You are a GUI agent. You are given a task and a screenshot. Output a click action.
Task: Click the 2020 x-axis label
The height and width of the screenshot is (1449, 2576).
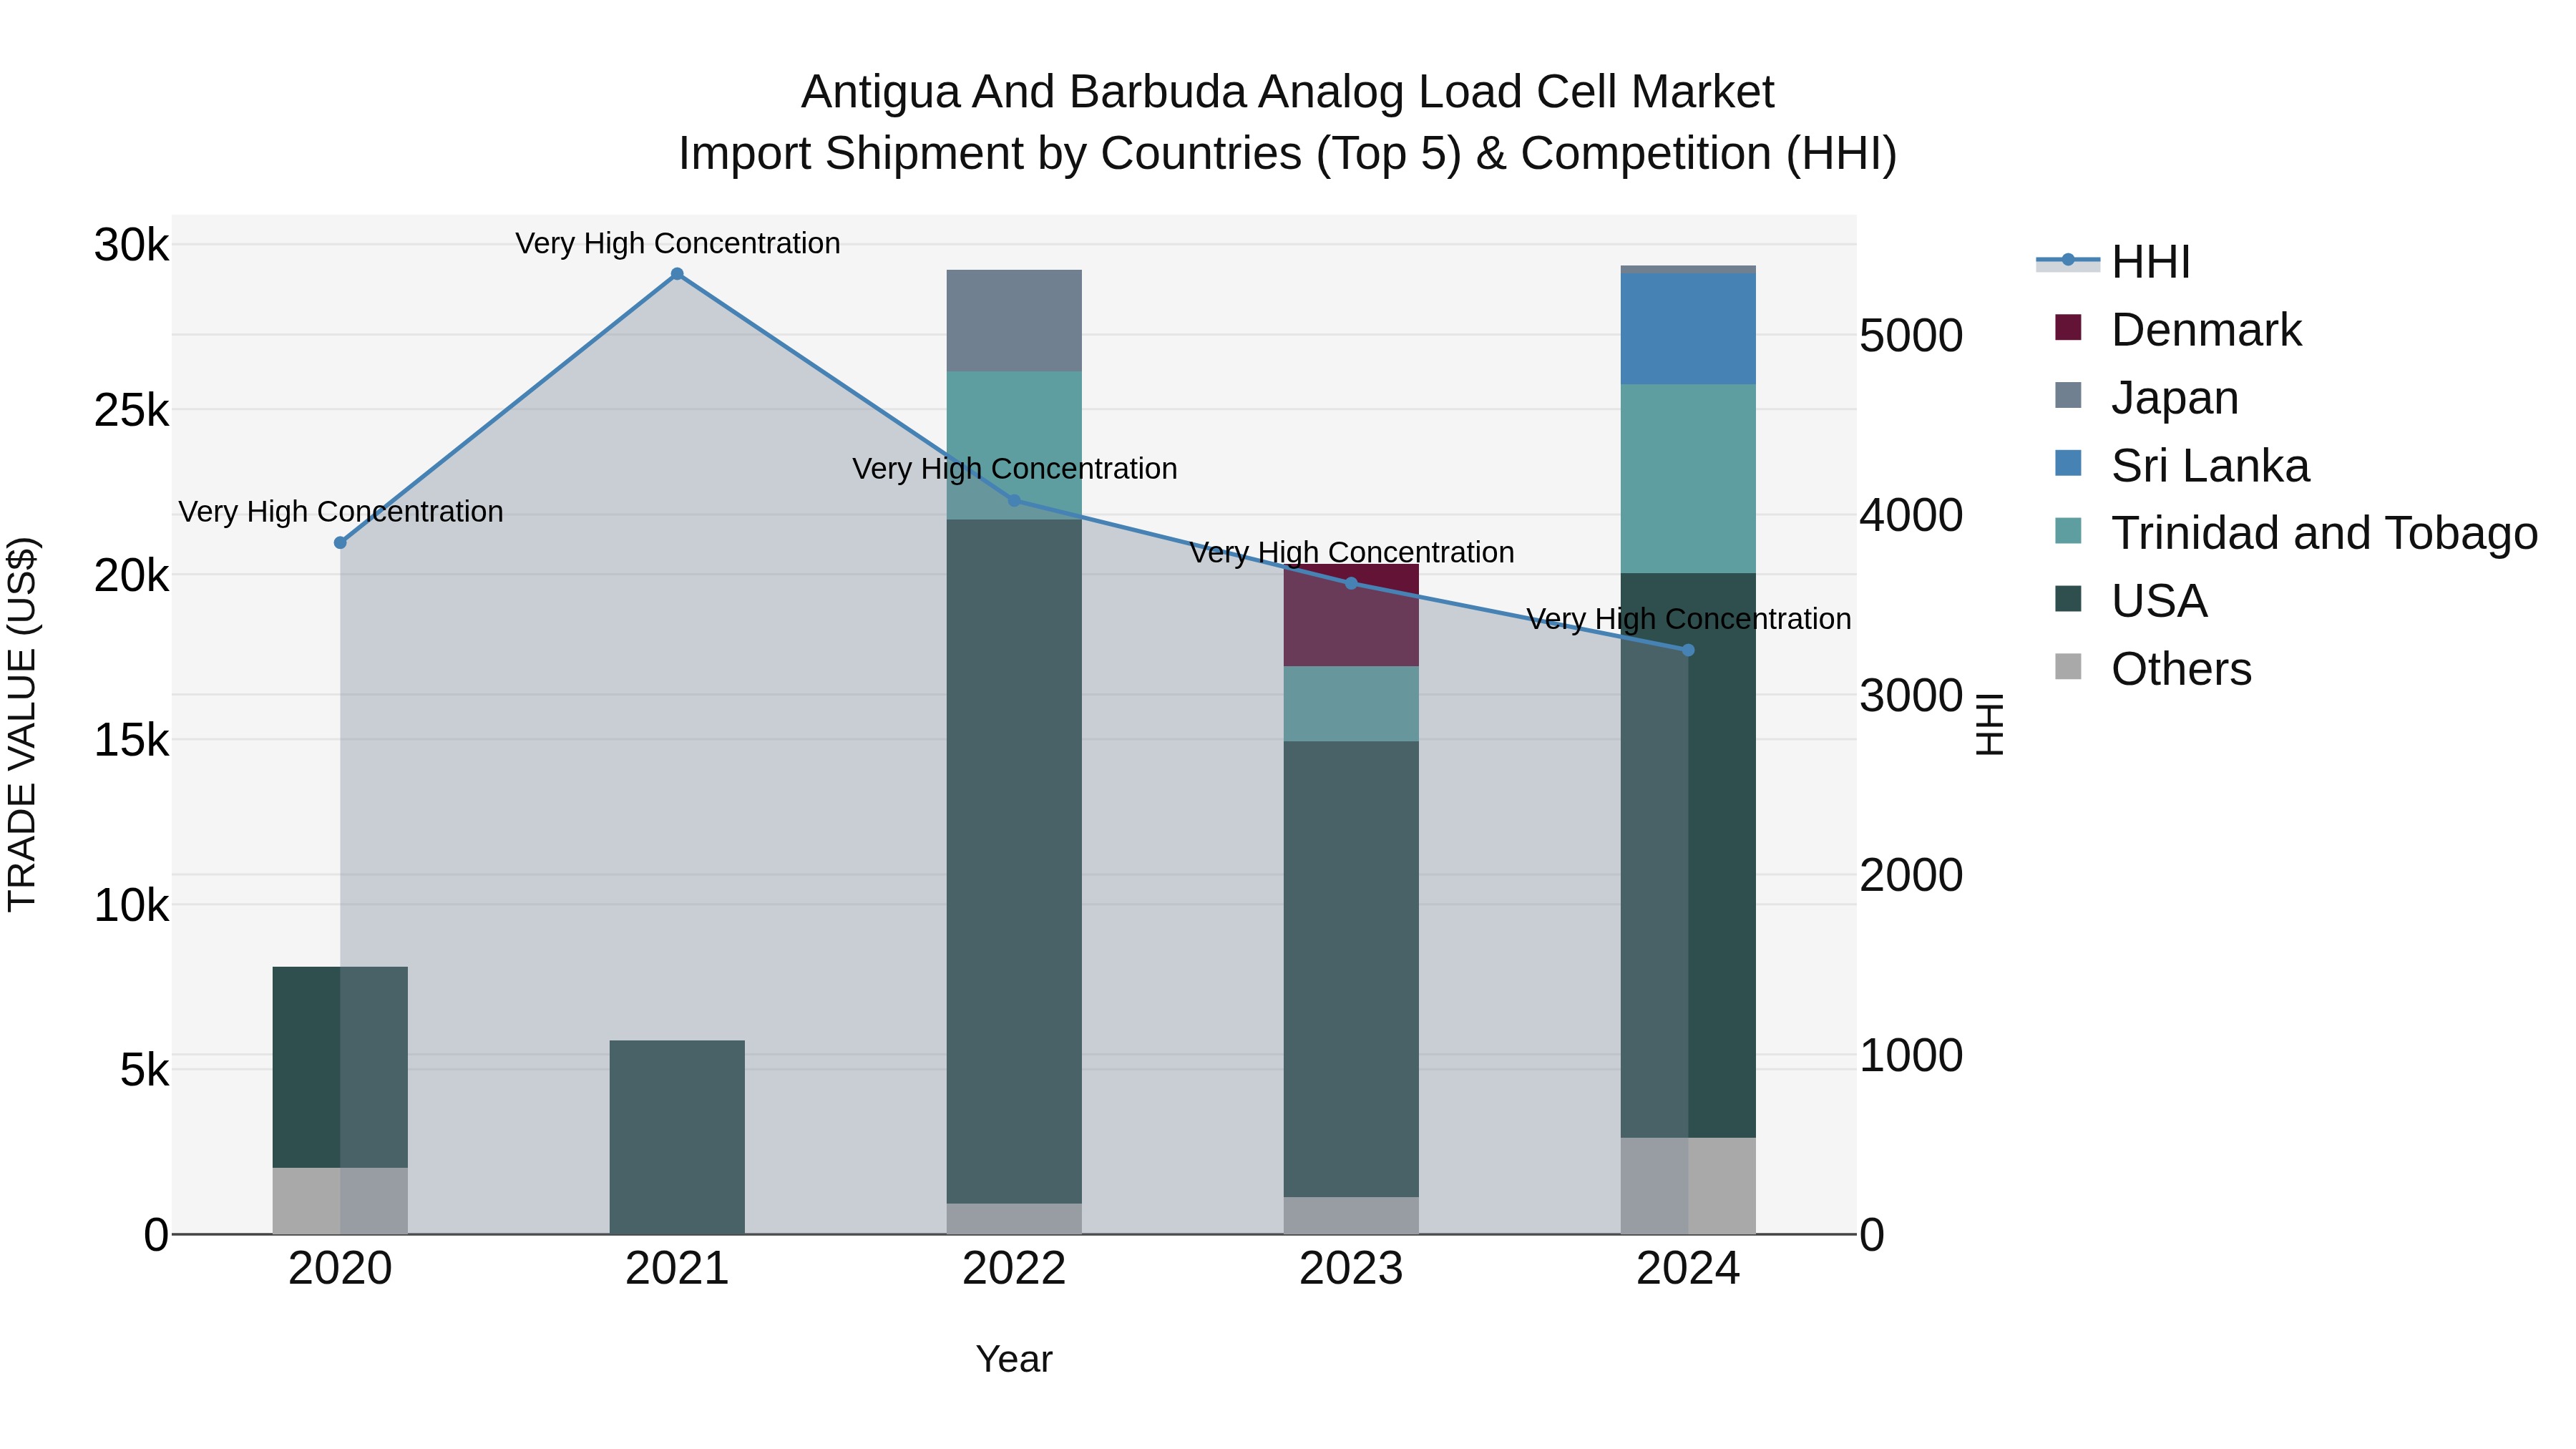click(x=340, y=1269)
